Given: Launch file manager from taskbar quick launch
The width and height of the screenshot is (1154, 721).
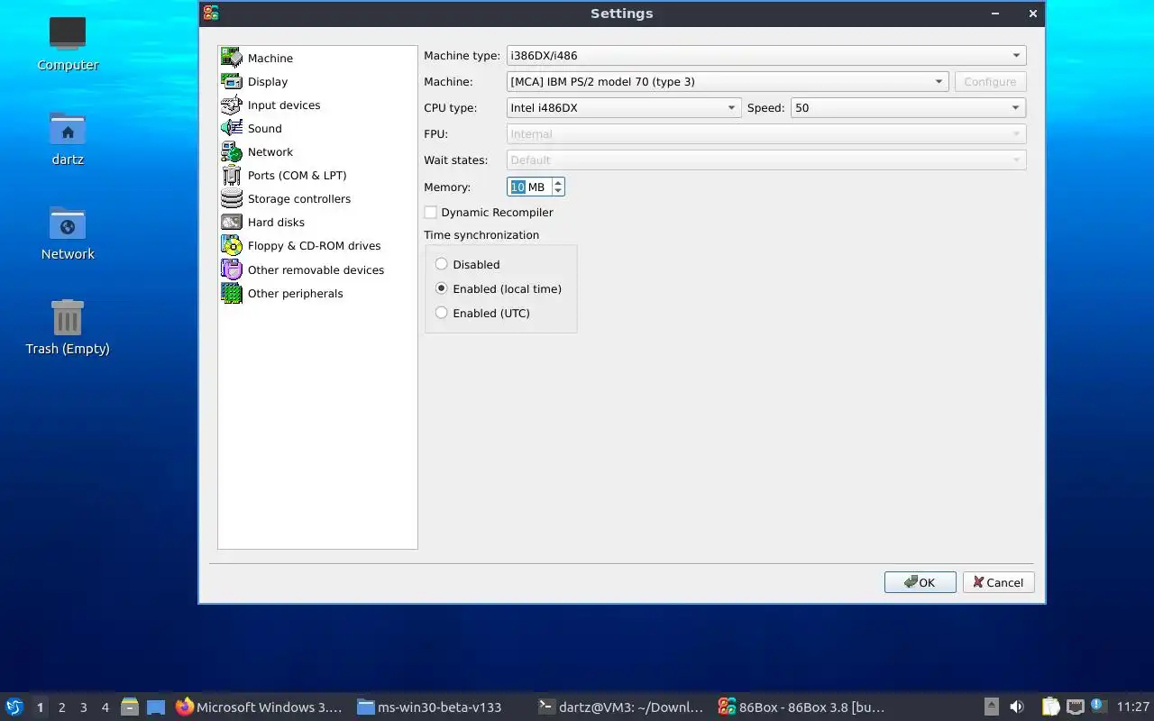Looking at the screenshot, I should (x=130, y=707).
